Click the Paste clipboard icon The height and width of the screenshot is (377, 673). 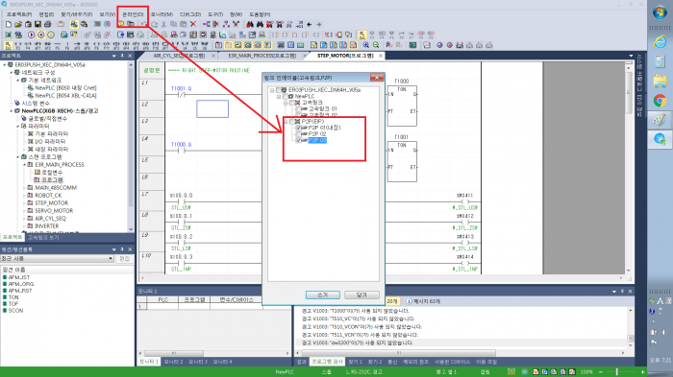(x=184, y=24)
